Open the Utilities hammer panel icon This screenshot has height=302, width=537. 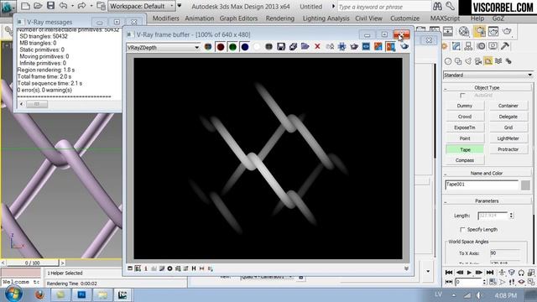click(505, 46)
